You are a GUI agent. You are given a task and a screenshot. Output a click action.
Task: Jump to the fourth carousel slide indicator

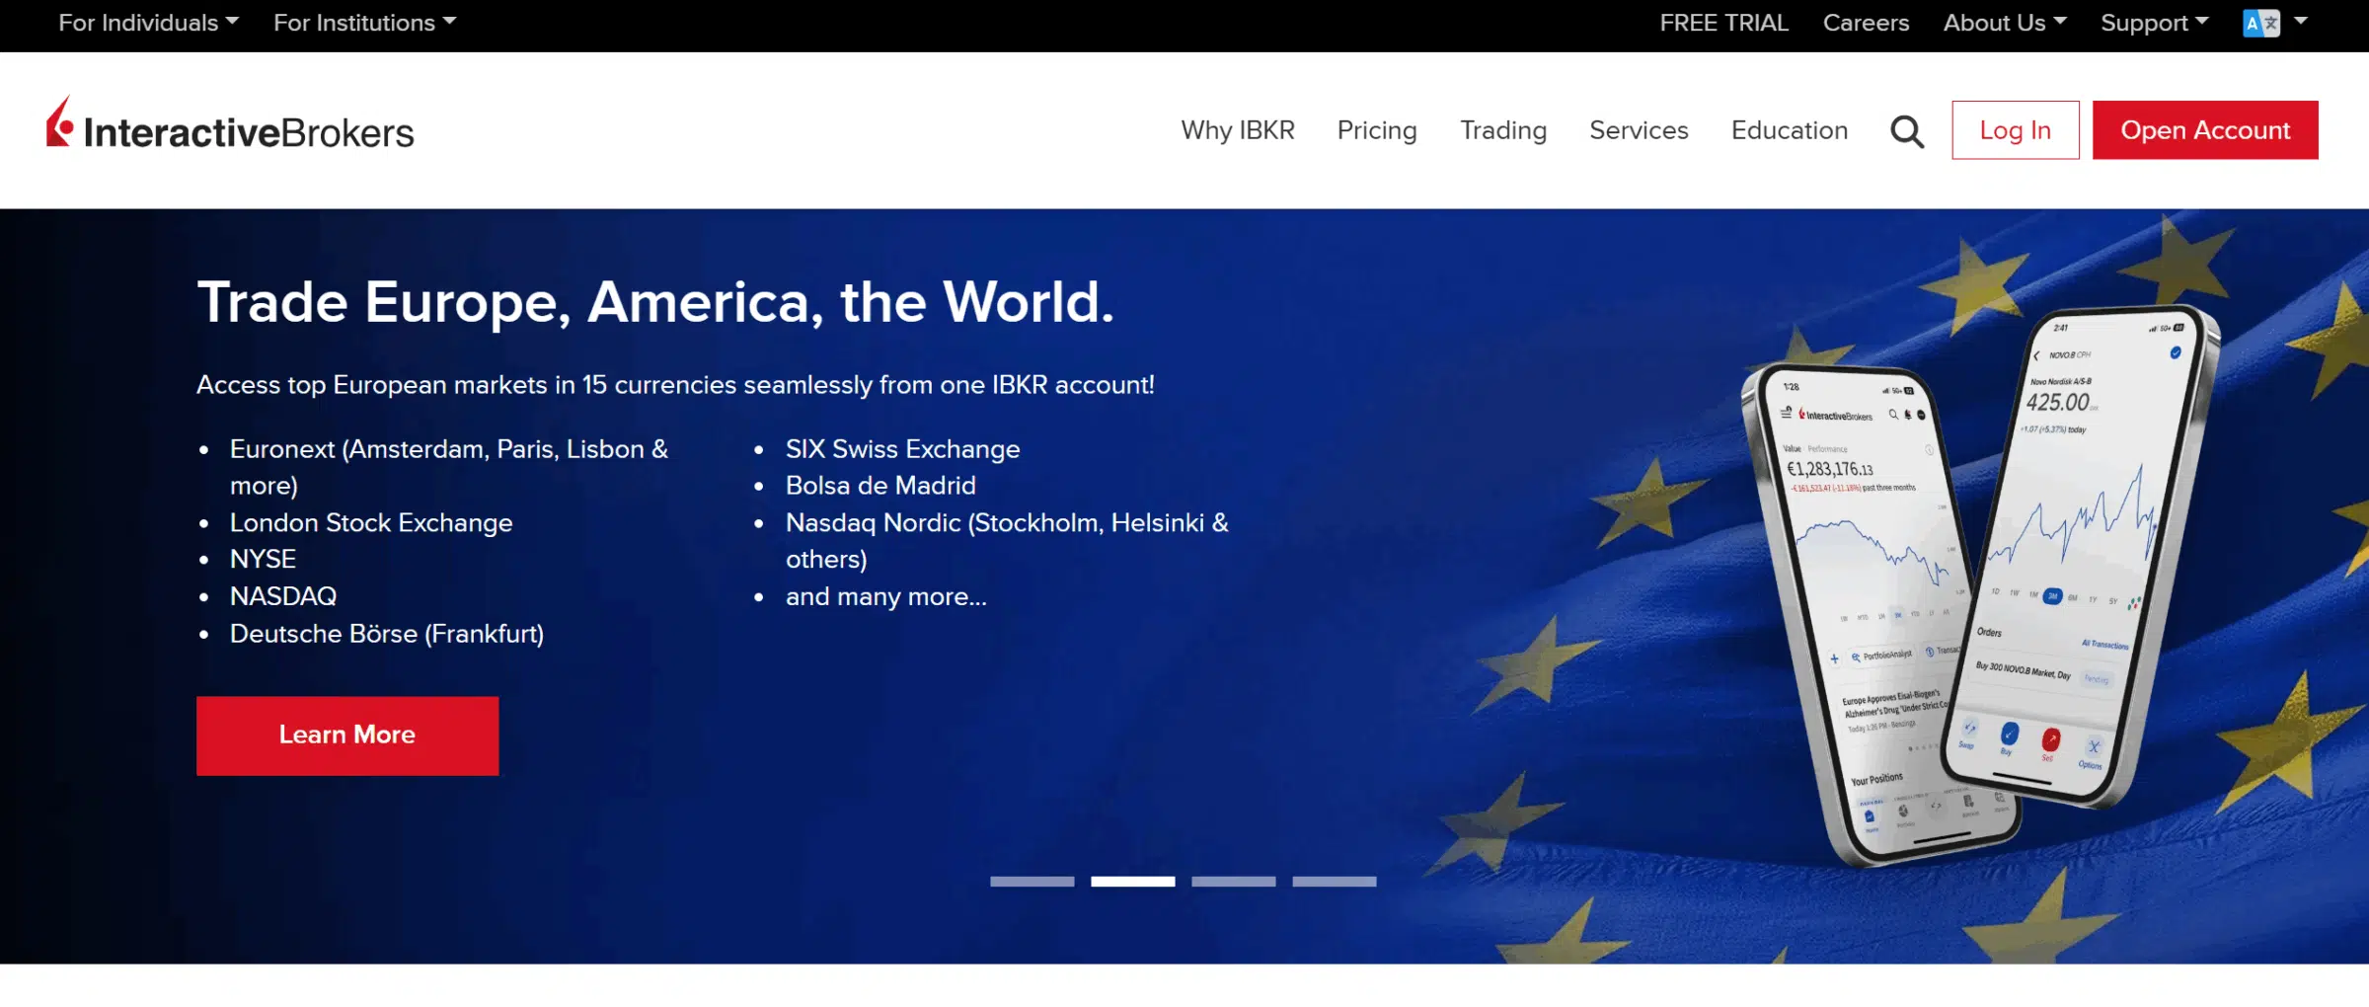1335,882
